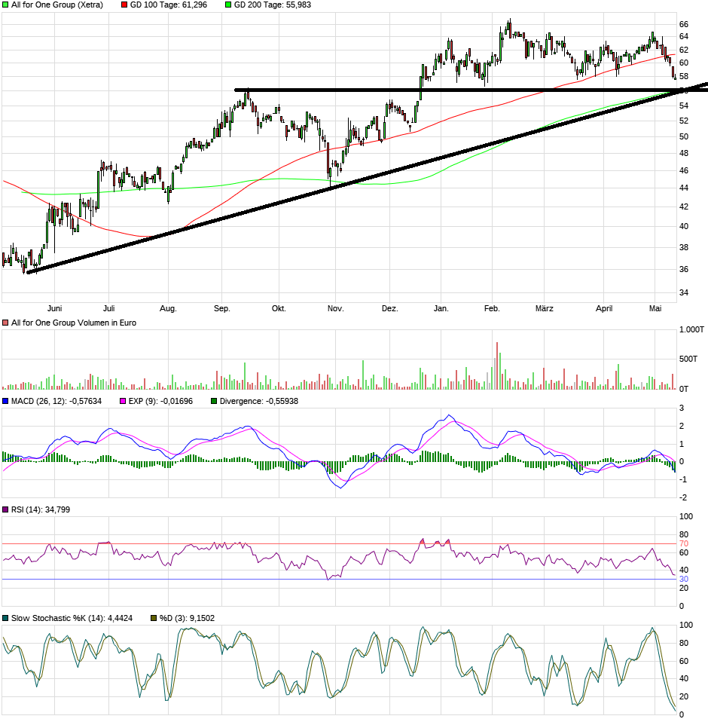Select the 'All for One Group (Xetra)' title label
The height and width of the screenshot is (722, 708).
(56, 5)
